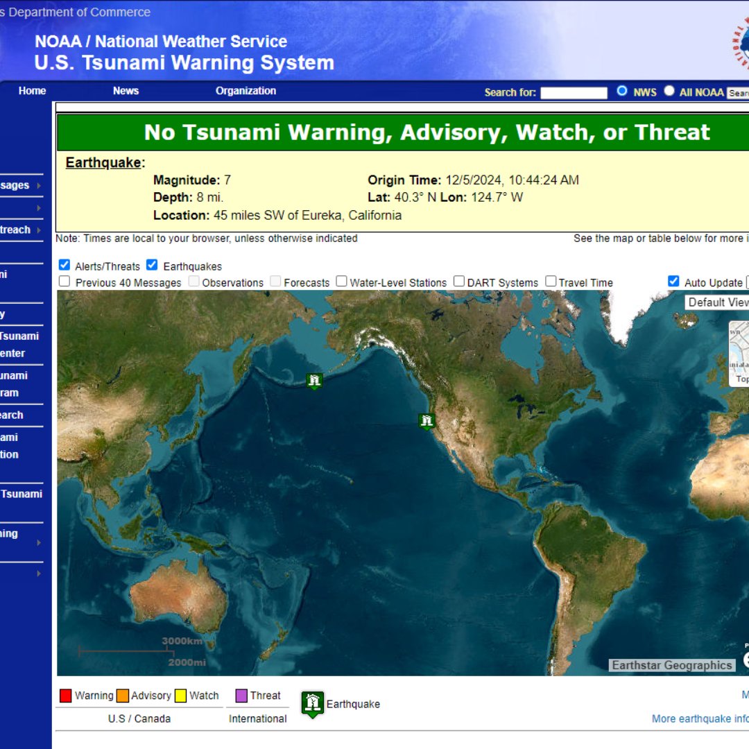This screenshot has height=749, width=749.
Task: Click the red Warning color swatch
Action: pyautogui.click(x=65, y=696)
